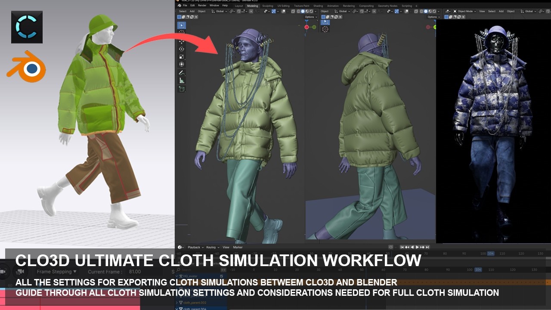This screenshot has width=551, height=310.
Task: Switch left viewport to rendered shading
Action: pos(311,11)
